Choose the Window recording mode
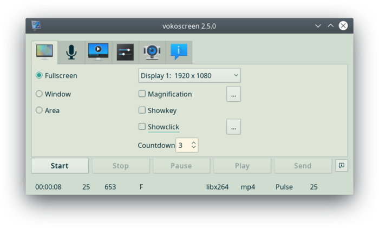 tap(39, 94)
